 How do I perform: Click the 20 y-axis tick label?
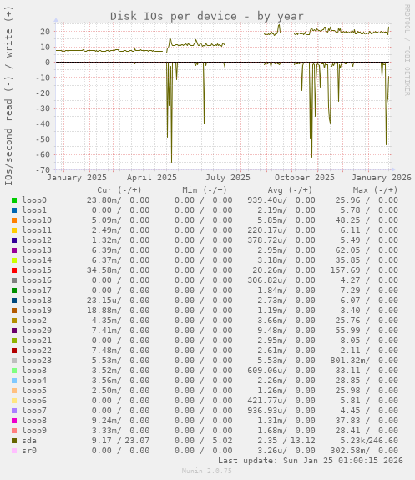pos(45,32)
